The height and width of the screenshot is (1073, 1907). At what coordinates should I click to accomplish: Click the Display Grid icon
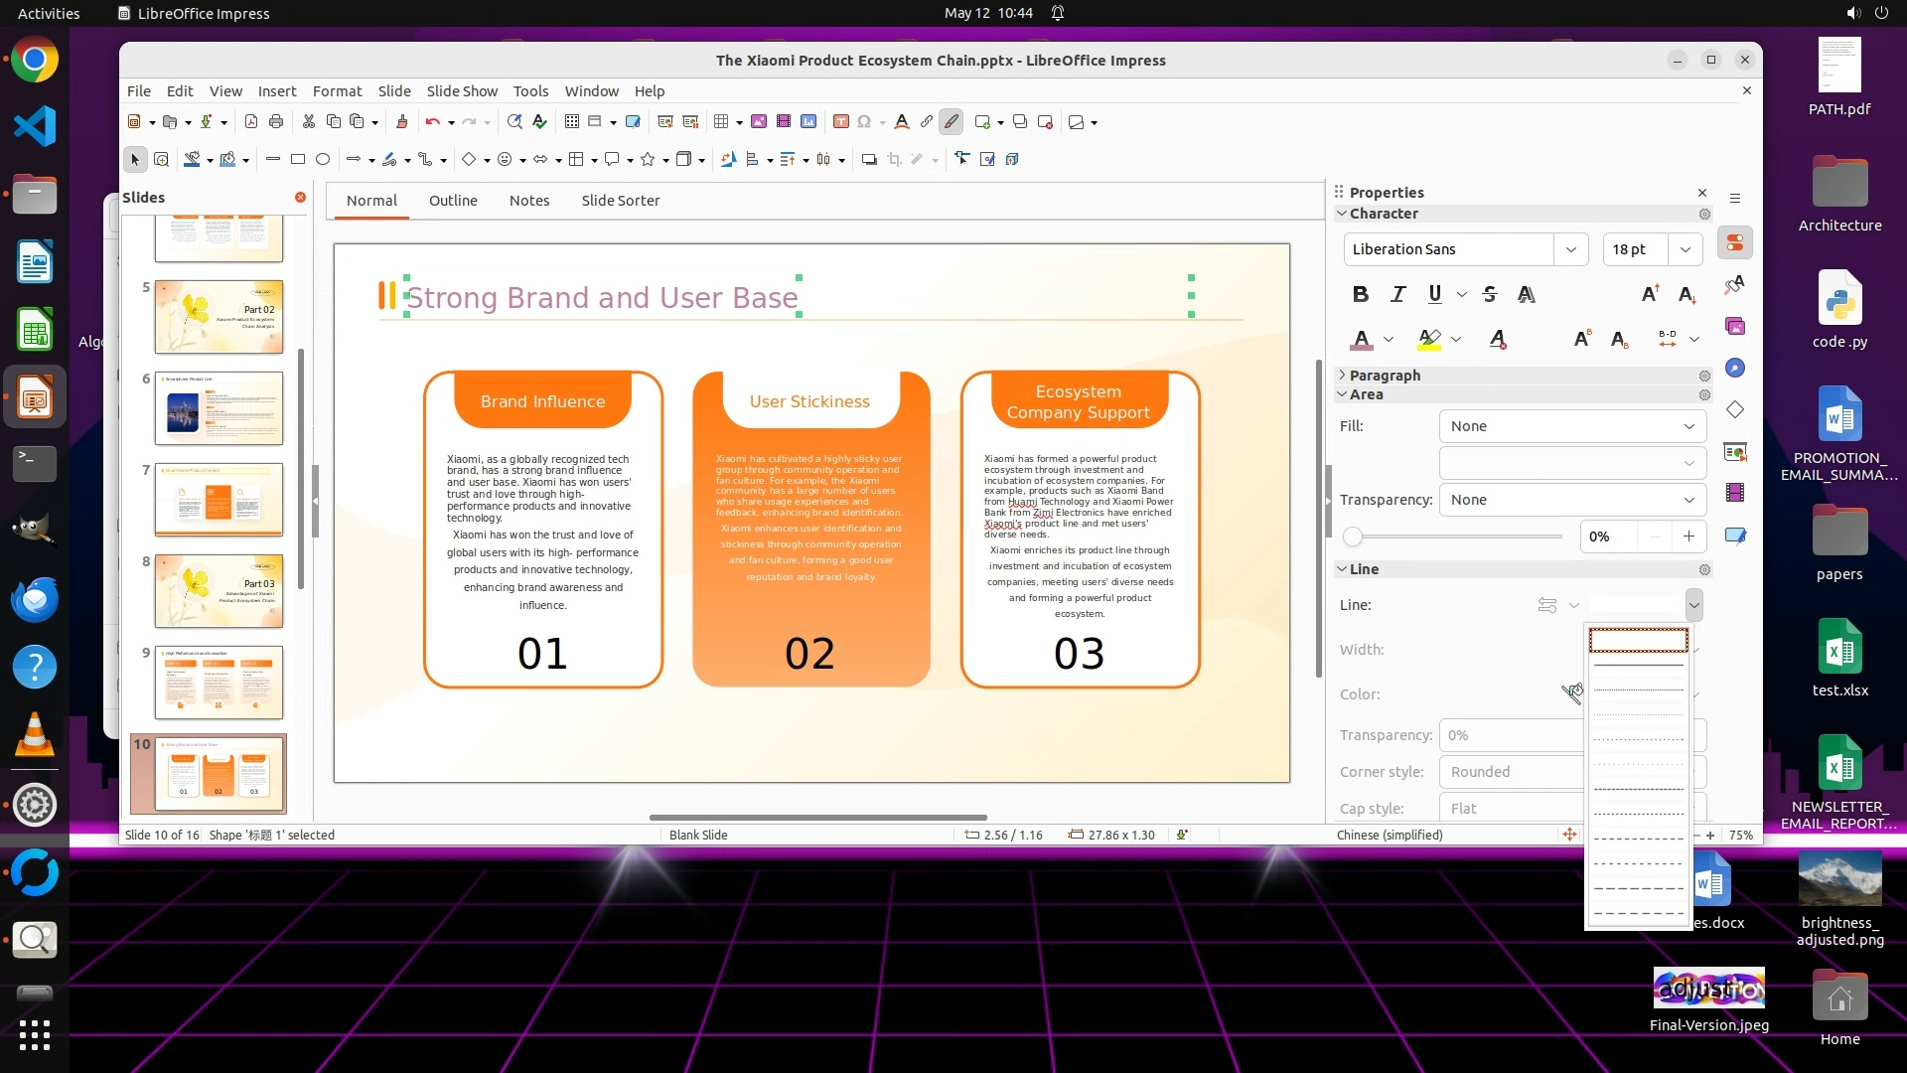tap(572, 122)
